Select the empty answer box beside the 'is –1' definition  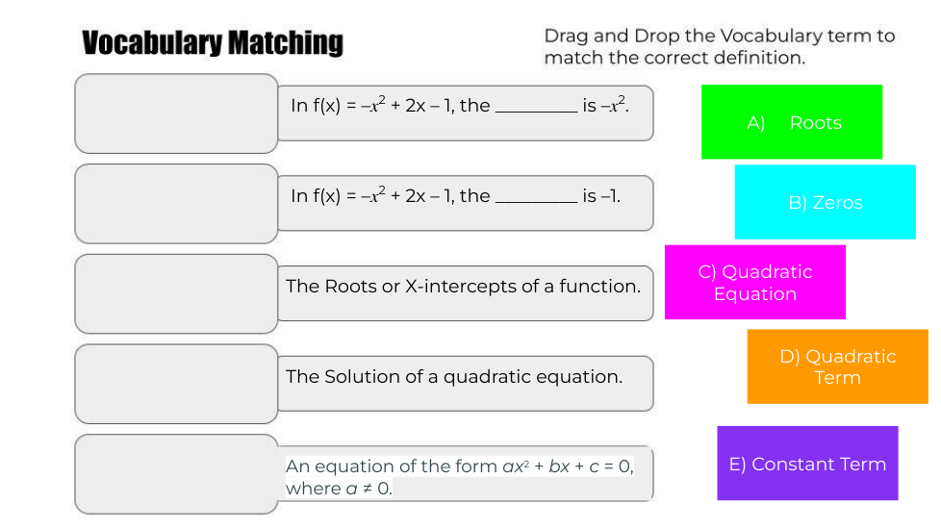[176, 203]
